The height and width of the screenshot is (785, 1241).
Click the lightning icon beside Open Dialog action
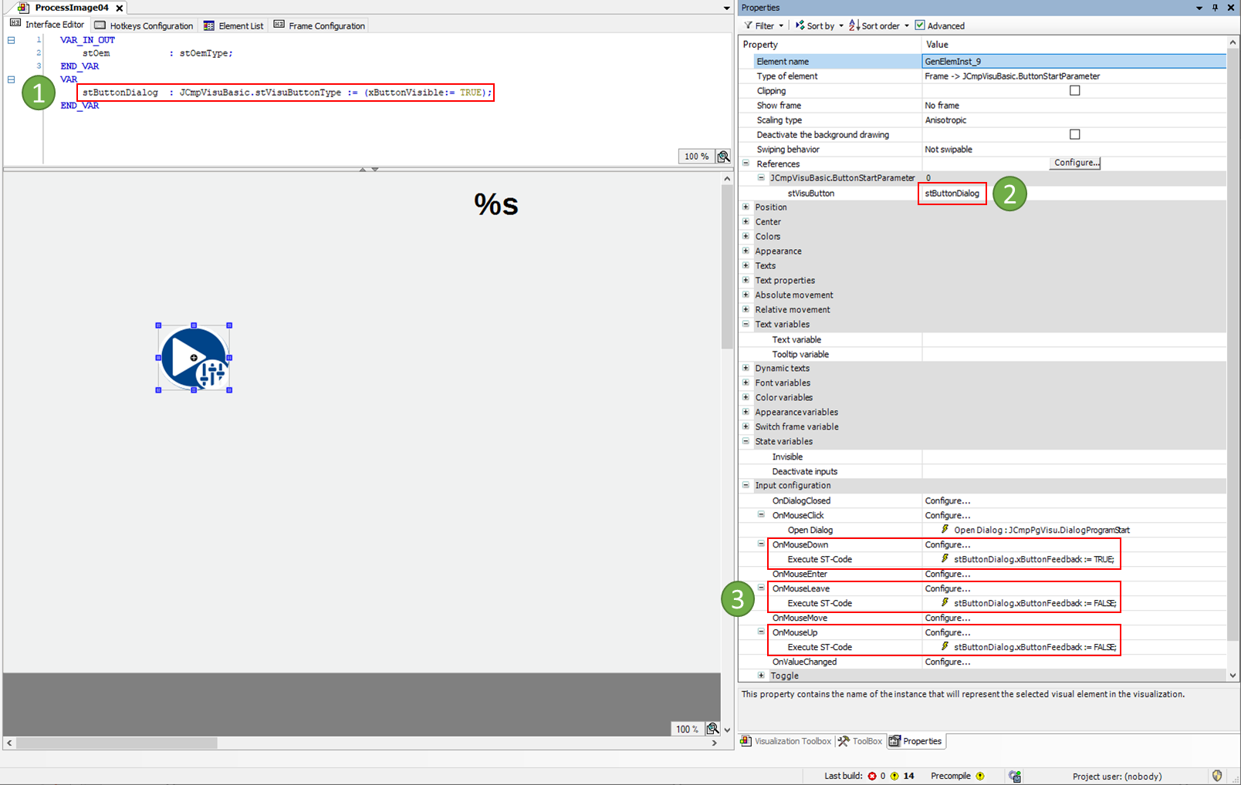(945, 530)
